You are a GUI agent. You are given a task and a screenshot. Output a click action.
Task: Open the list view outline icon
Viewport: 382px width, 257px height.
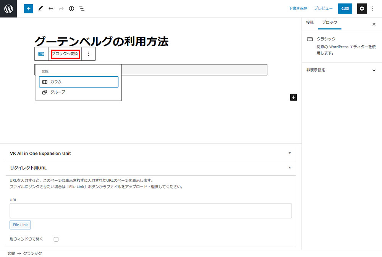[x=82, y=8]
